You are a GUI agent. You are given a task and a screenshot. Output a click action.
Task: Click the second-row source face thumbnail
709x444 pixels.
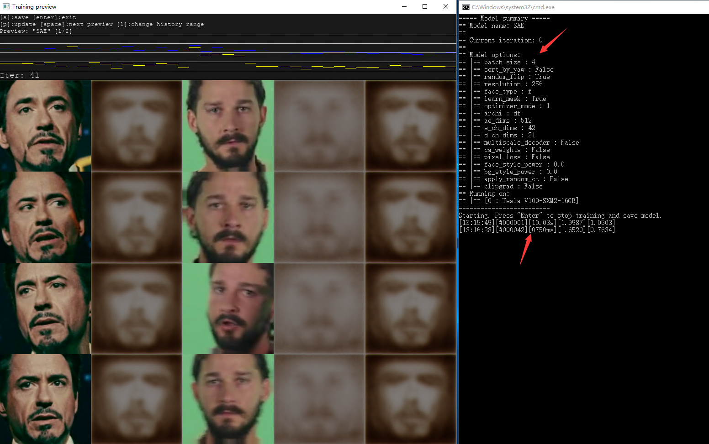click(45, 217)
